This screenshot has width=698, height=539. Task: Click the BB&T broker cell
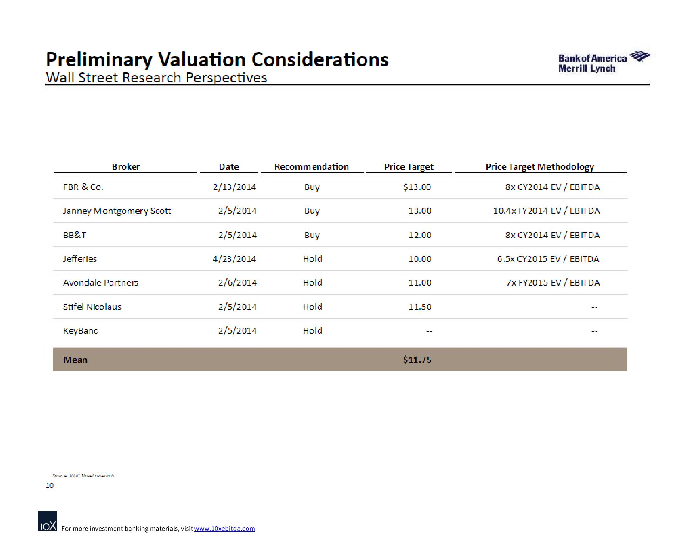pyautogui.click(x=75, y=235)
